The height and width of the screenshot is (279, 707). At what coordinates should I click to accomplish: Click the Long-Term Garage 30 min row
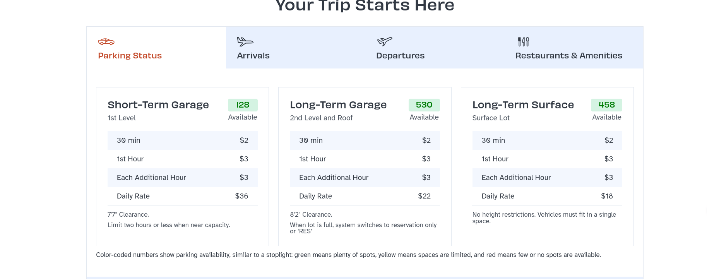point(365,140)
